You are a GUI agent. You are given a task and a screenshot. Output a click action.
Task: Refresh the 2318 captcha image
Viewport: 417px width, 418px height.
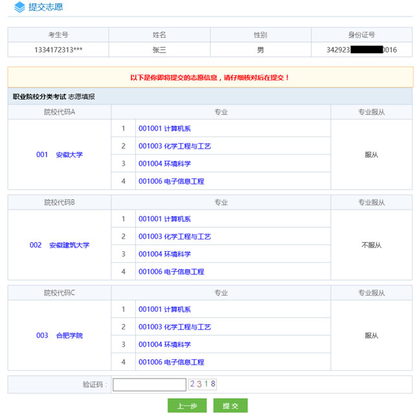pyautogui.click(x=203, y=384)
